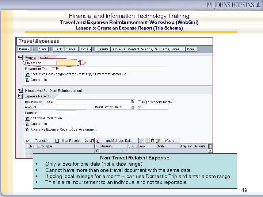
Task: Click the greyed page icon before delete
Action: [142, 140]
